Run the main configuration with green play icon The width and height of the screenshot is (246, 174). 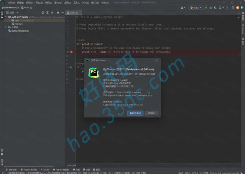click(206, 8)
